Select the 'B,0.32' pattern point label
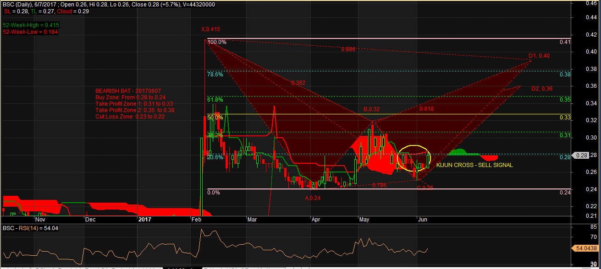This screenshot has height=269, width=601. pos(372,109)
